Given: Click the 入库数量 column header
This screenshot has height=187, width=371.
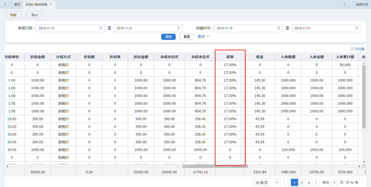Looking at the screenshot, I should pos(288,57).
